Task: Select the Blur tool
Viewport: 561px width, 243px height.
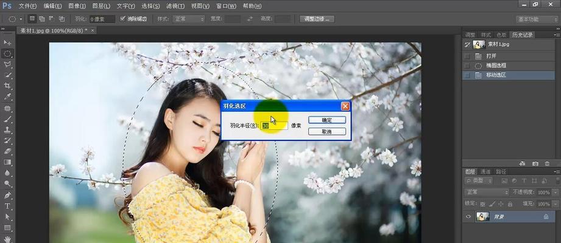Action: point(7,173)
